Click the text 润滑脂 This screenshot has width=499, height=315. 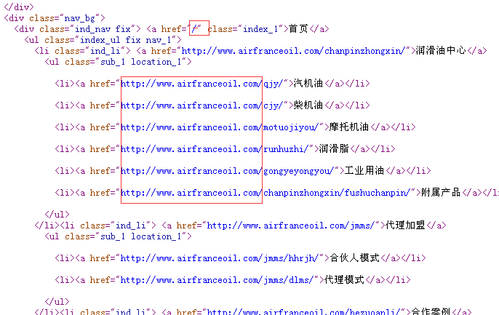[334, 148]
